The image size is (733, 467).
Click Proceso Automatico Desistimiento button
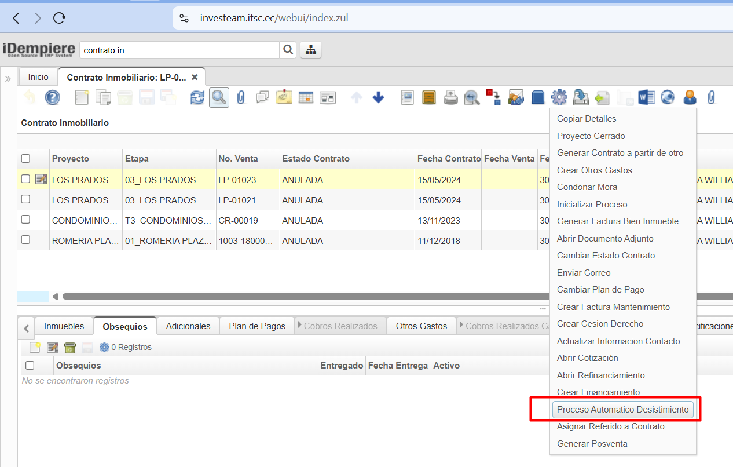[x=622, y=410]
